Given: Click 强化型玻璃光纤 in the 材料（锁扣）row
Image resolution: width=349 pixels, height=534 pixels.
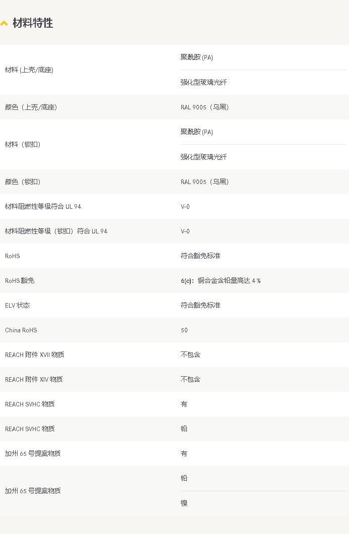Looking at the screenshot, I should pyautogui.click(x=204, y=157).
